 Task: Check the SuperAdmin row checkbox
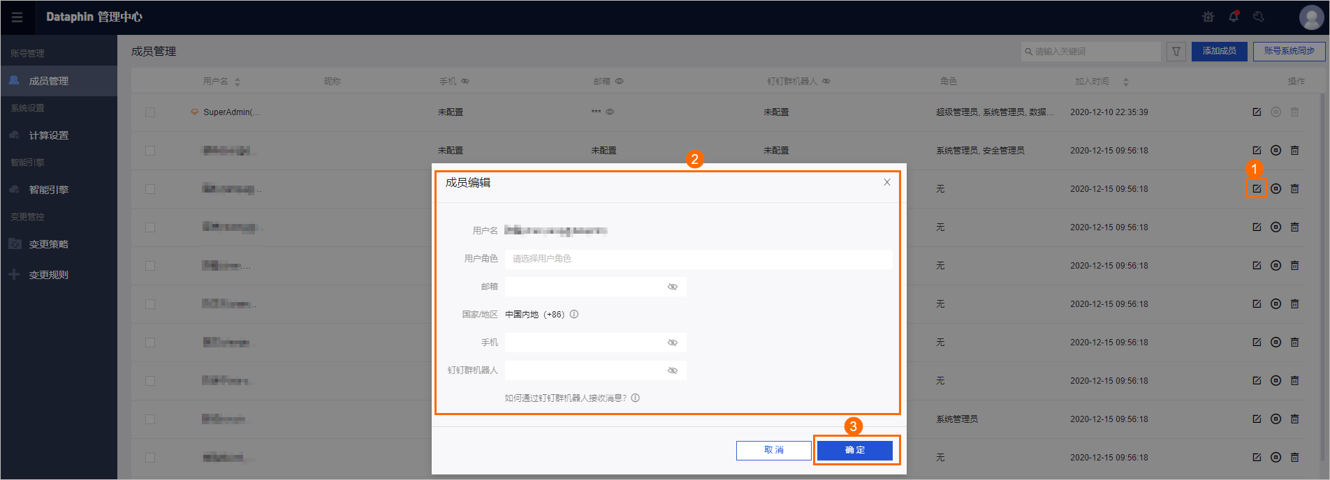click(x=150, y=112)
